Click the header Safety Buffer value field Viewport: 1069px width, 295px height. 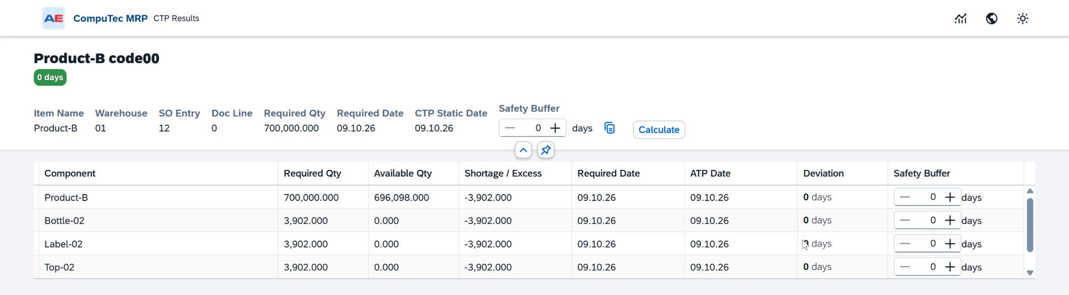click(x=532, y=128)
